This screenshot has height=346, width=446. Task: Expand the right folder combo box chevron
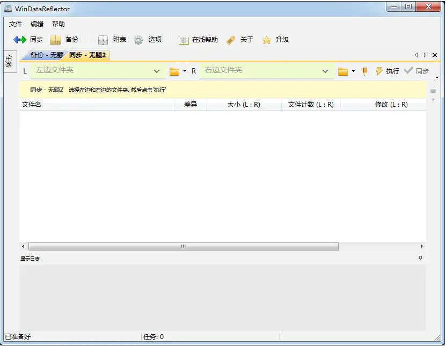(x=325, y=71)
